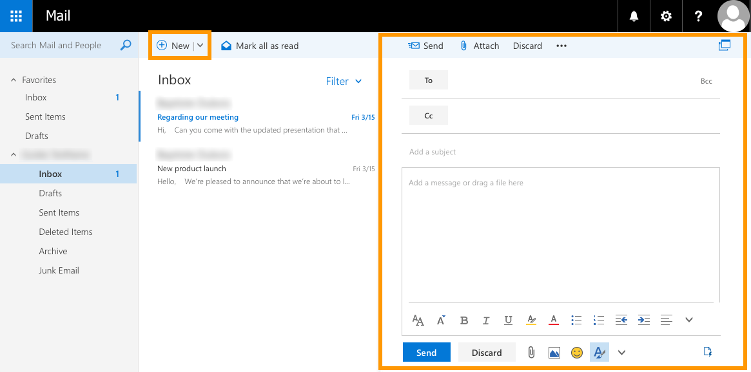Show the Bcc field
The image size is (751, 372).
point(706,81)
